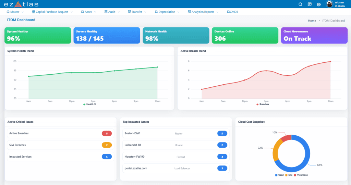Toggle the Breaches legend item
This screenshot has width=351, height=185.
263,104
